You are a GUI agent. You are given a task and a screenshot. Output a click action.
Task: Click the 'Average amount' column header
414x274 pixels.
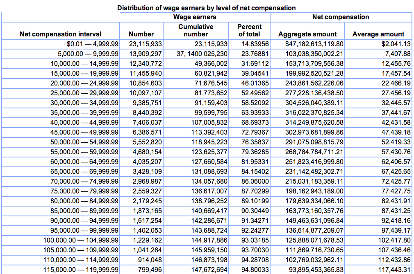(378, 34)
